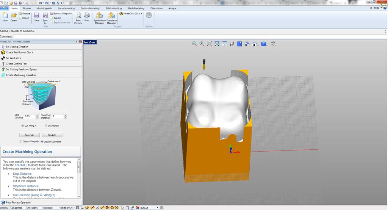Expand the standard views house dropdown
The height and width of the screenshot is (210, 388).
point(258,45)
